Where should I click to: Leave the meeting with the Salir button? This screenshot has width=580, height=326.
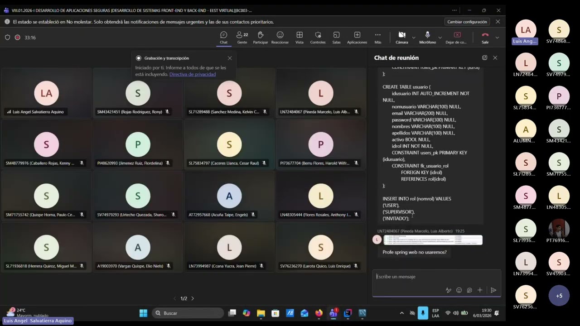485,38
